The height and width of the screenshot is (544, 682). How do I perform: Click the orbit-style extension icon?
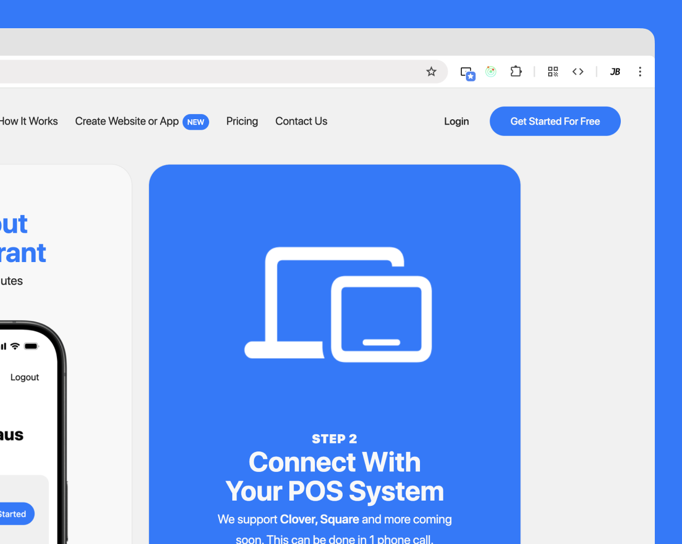point(491,72)
